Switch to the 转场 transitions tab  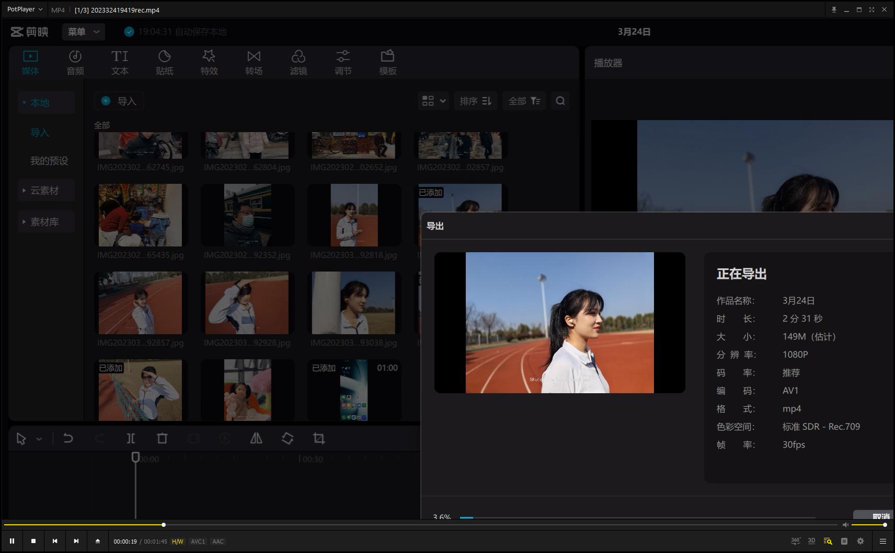point(254,62)
